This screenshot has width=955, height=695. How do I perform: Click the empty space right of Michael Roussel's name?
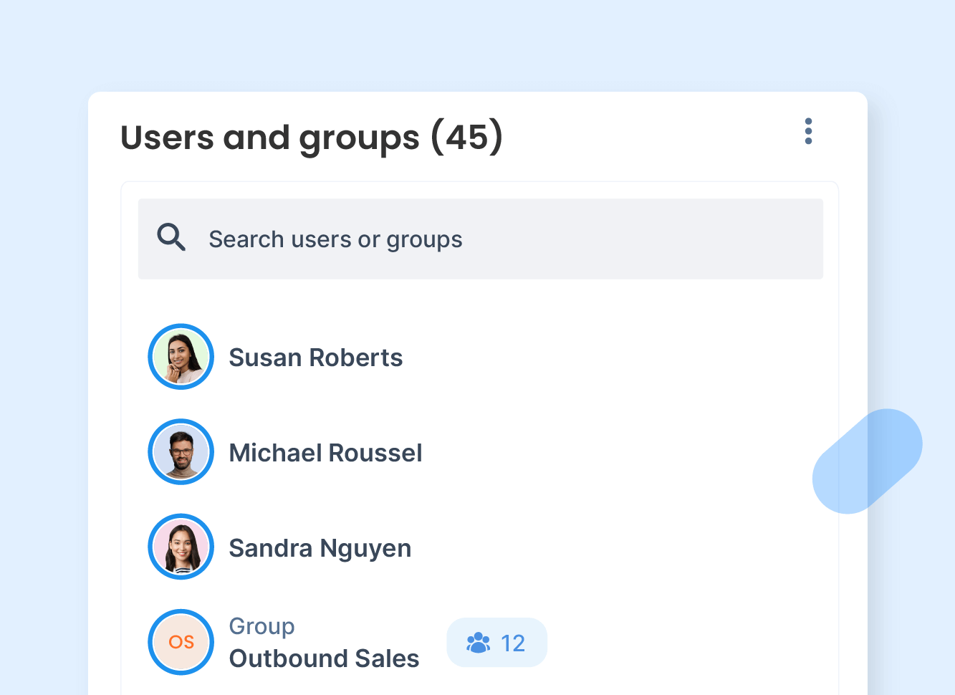click(x=609, y=453)
